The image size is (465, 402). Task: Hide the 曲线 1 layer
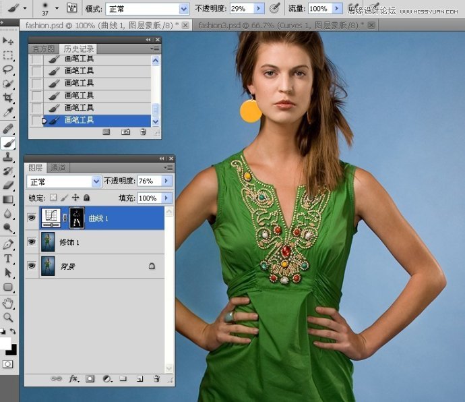tap(32, 218)
